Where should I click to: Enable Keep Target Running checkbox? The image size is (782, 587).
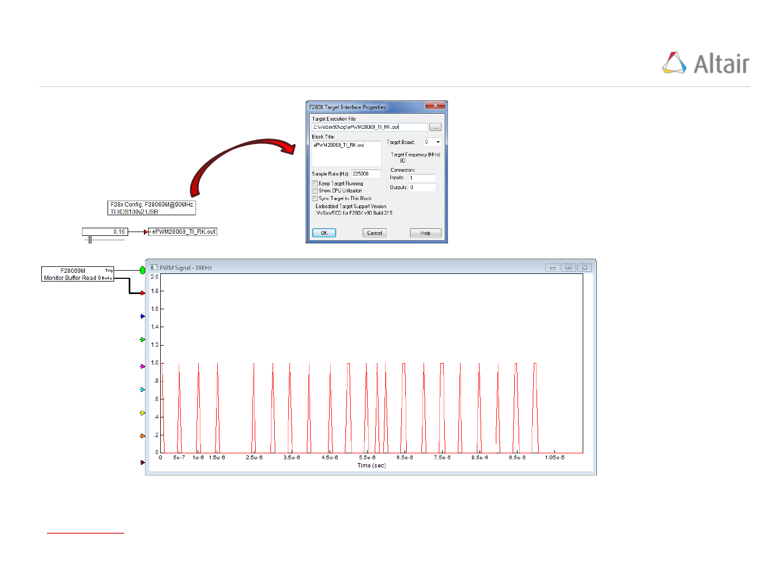pos(315,184)
